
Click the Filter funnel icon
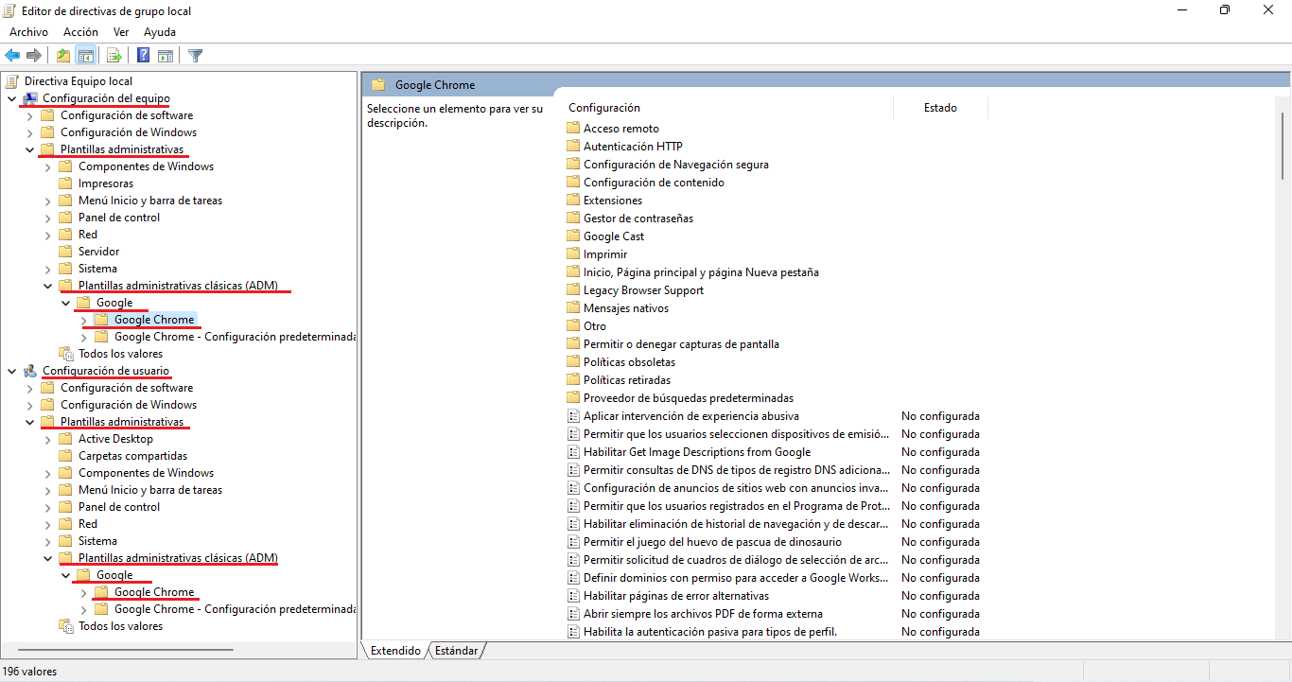click(x=195, y=55)
